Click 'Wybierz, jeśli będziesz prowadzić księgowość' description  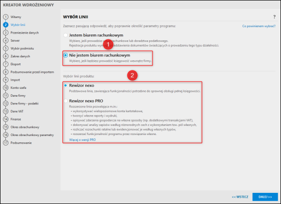110,61
